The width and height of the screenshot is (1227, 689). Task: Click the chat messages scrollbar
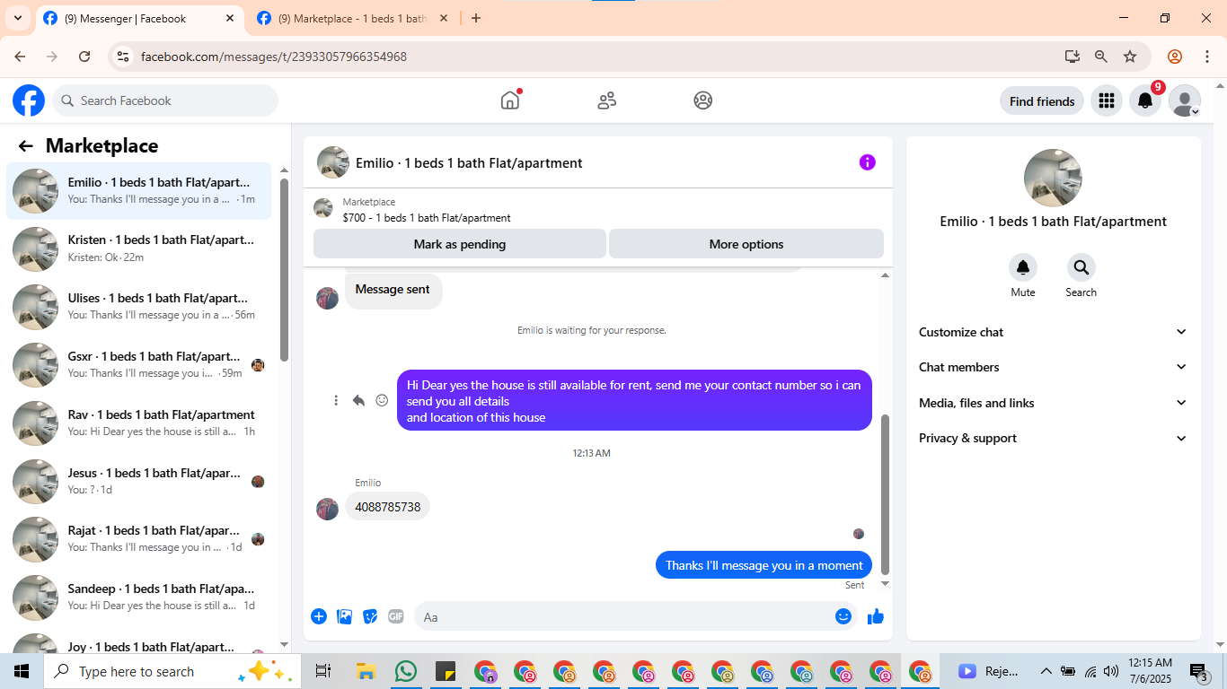pos(885,493)
